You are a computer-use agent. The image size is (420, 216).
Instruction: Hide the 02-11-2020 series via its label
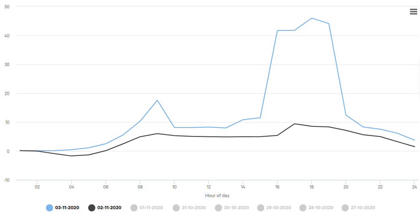109,208
